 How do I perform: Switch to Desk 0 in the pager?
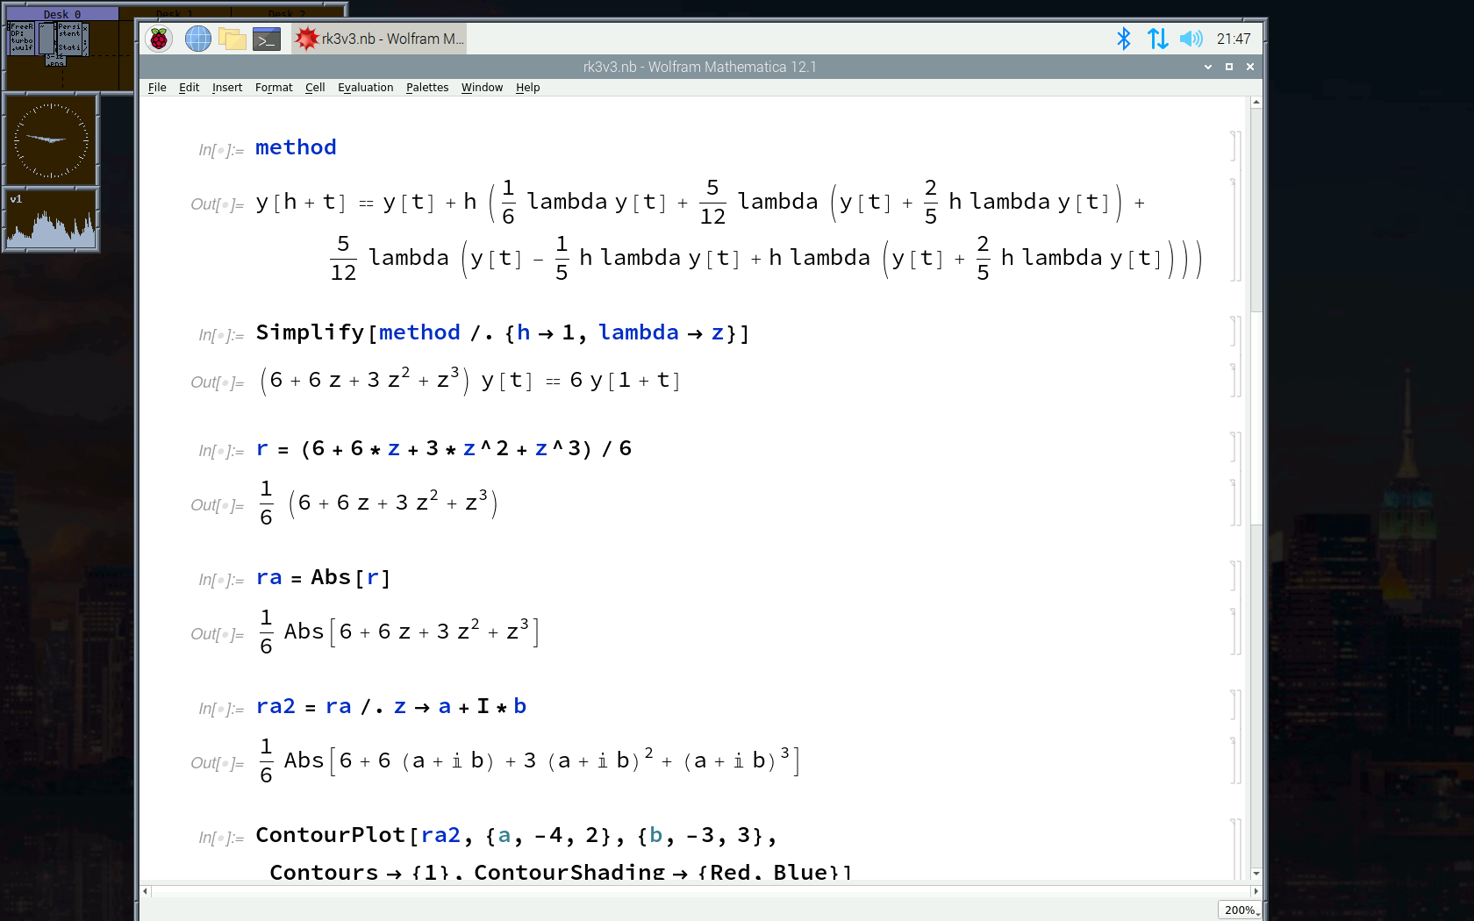click(x=61, y=14)
